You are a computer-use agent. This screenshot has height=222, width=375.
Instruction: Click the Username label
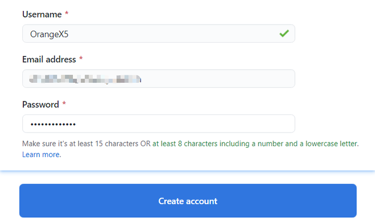(x=42, y=15)
